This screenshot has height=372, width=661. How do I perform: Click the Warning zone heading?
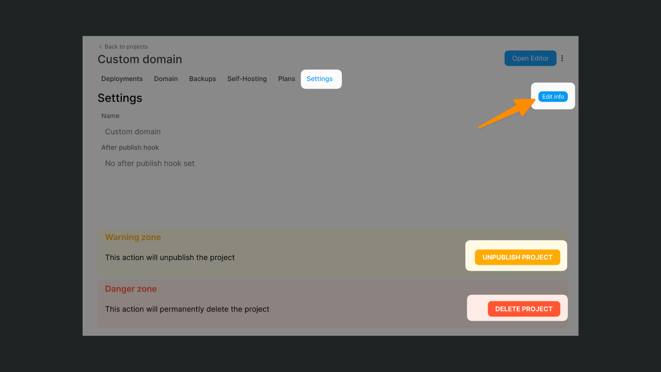[x=133, y=237]
